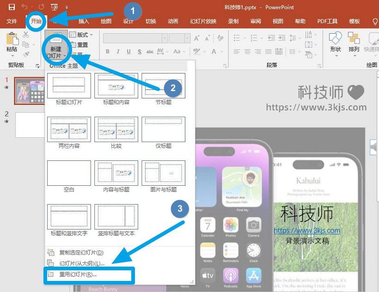The height and width of the screenshot is (292, 379).
Task: Toggle Underline formatting
Action: point(128,51)
